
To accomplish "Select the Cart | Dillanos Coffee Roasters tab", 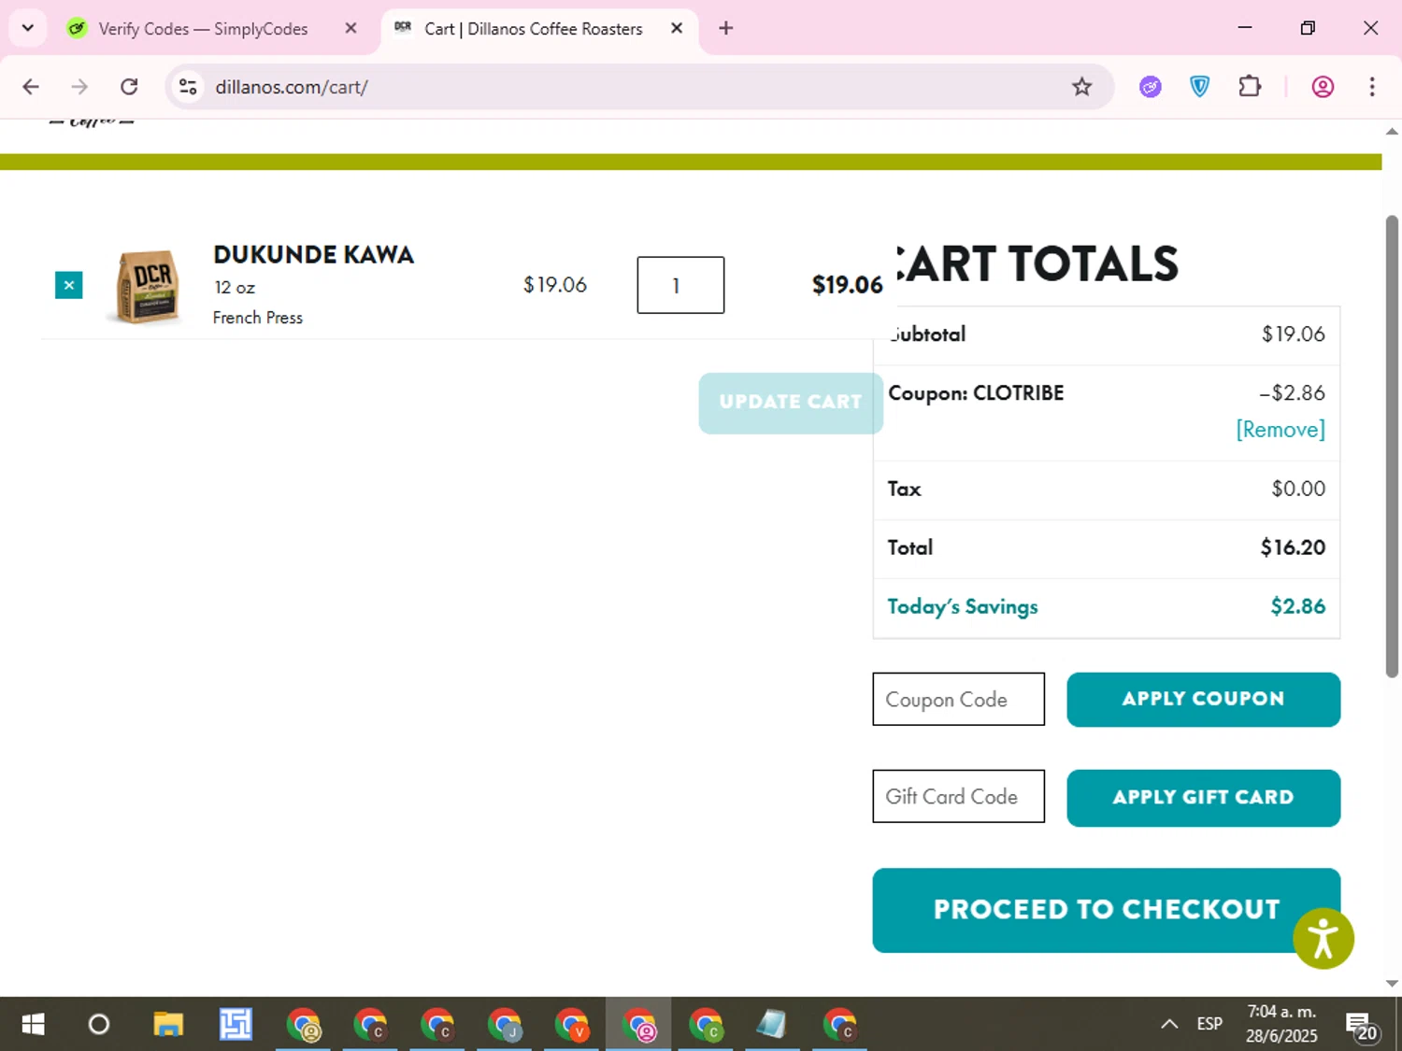I will pyautogui.click(x=533, y=29).
